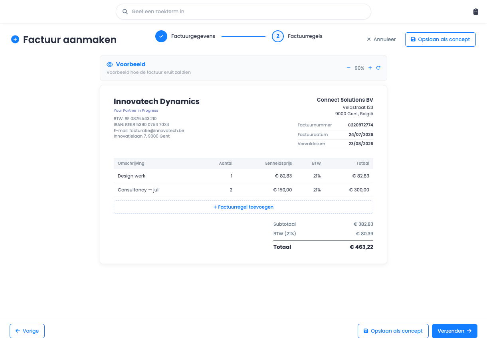Click the search magnifier icon
The image size is (487, 343).
pos(125,12)
